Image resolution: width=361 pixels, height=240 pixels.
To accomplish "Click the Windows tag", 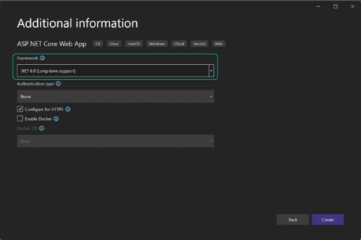I will [157, 43].
